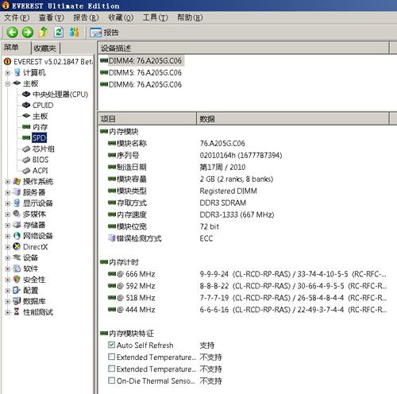Select 内存 in the tree
Image resolution: width=397 pixels, height=394 pixels.
40,127
